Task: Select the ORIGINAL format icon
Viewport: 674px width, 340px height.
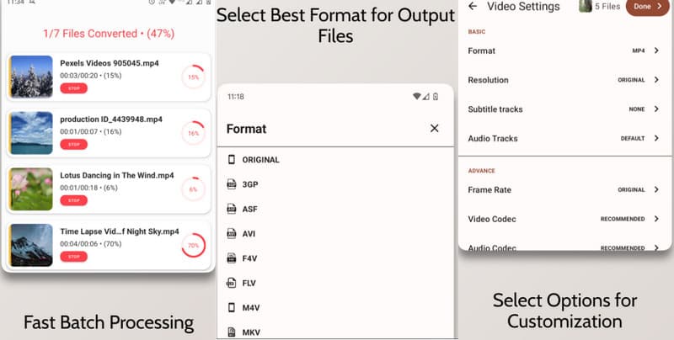Action: point(232,159)
